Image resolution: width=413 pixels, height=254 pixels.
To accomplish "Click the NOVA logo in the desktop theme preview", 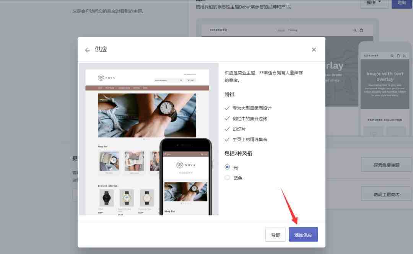I will click(106, 78).
